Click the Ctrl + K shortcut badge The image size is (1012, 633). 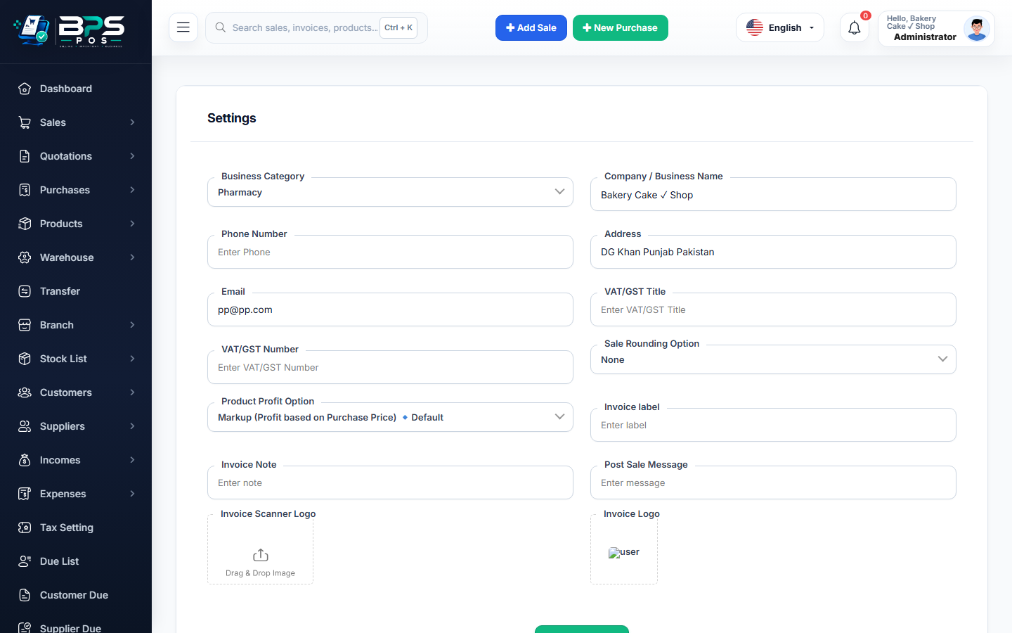(x=398, y=28)
